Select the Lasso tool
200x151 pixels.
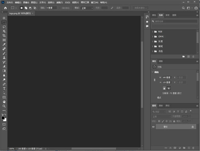4,27
